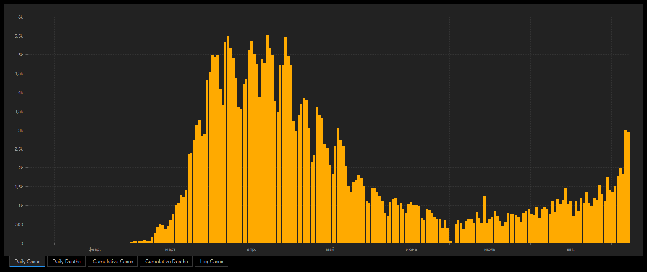Screen dimensions: 647x272
Task: Click the 4,5k y-axis label
Action: coord(19,73)
